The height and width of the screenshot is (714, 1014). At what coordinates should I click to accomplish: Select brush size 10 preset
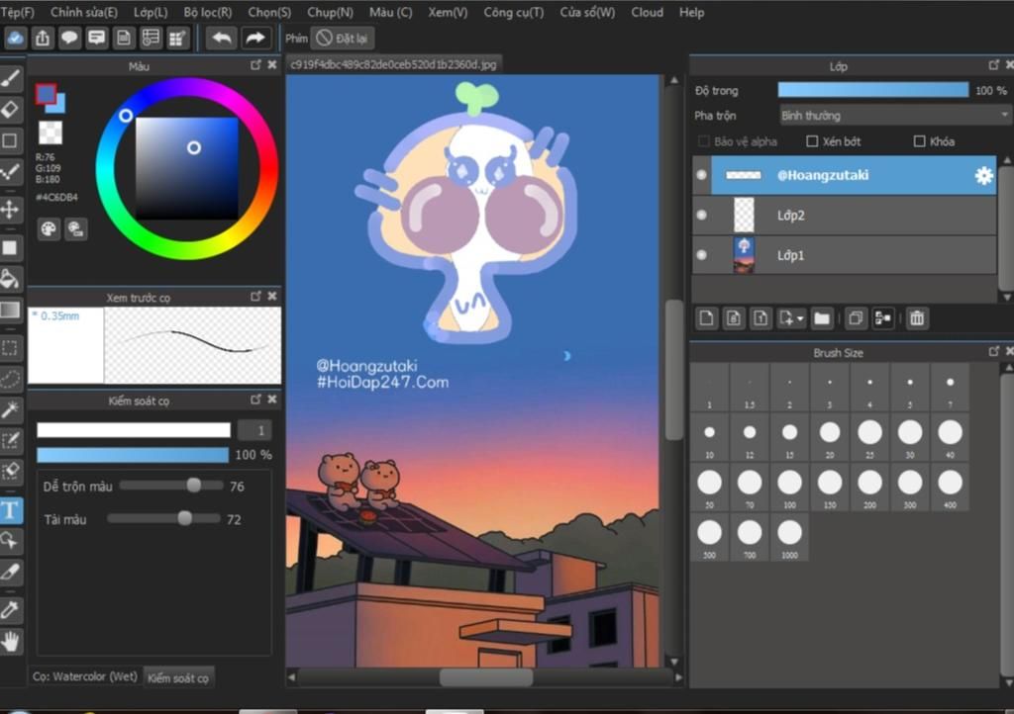[709, 437]
